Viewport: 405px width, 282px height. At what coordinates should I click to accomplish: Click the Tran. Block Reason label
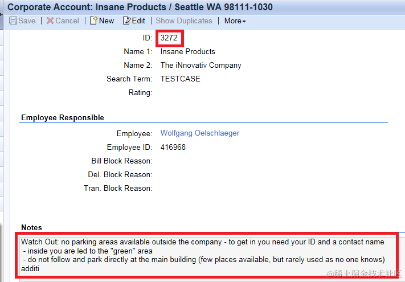coord(118,188)
